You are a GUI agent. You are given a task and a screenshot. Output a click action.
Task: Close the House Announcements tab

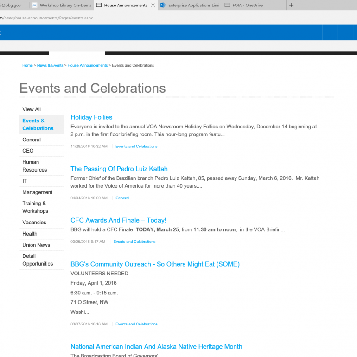click(153, 6)
